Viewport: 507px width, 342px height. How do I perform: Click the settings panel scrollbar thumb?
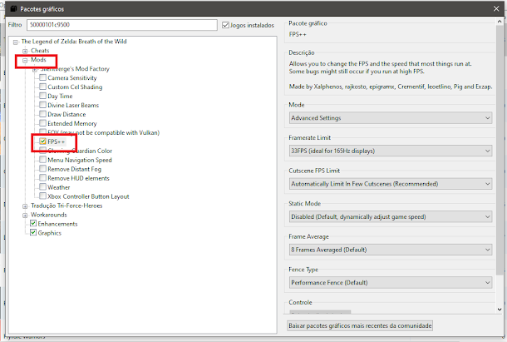[x=500, y=149]
